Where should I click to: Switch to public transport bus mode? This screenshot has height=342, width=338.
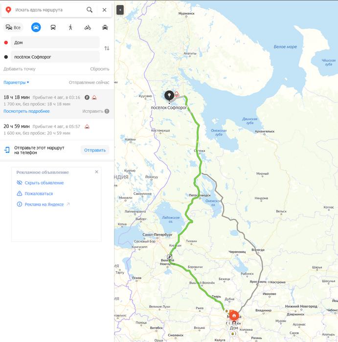click(53, 27)
